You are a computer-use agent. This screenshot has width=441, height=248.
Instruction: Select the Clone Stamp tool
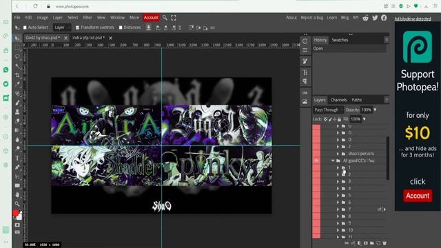click(x=17, y=112)
